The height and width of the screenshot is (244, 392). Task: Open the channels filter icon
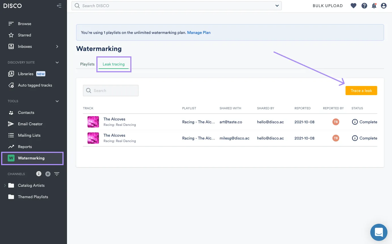click(x=57, y=174)
